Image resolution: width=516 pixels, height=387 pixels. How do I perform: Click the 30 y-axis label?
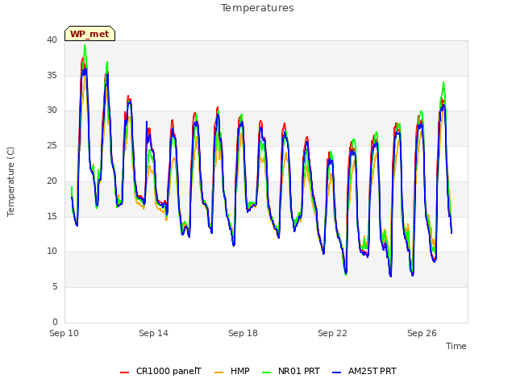(x=52, y=110)
